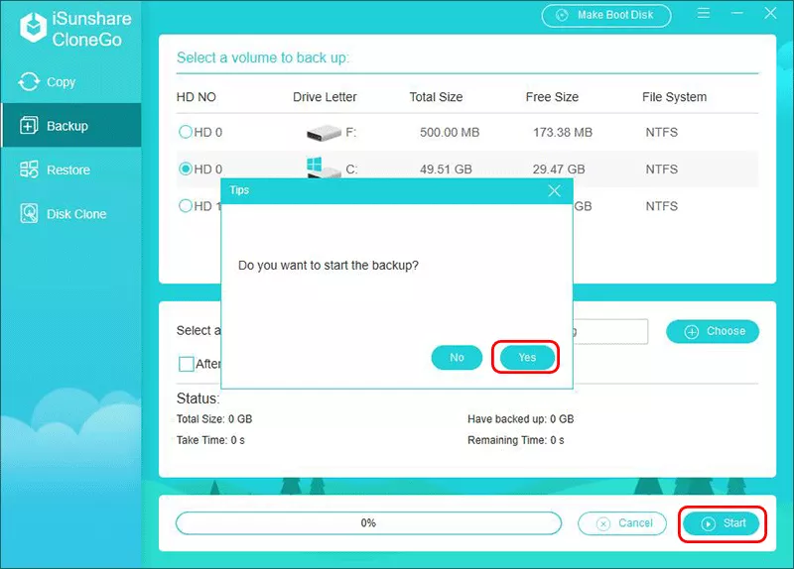This screenshot has height=569, width=794.
Task: Click 'Total Size: 0 GB' status text
Action: [214, 418]
